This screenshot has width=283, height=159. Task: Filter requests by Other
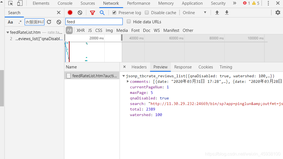188,30
